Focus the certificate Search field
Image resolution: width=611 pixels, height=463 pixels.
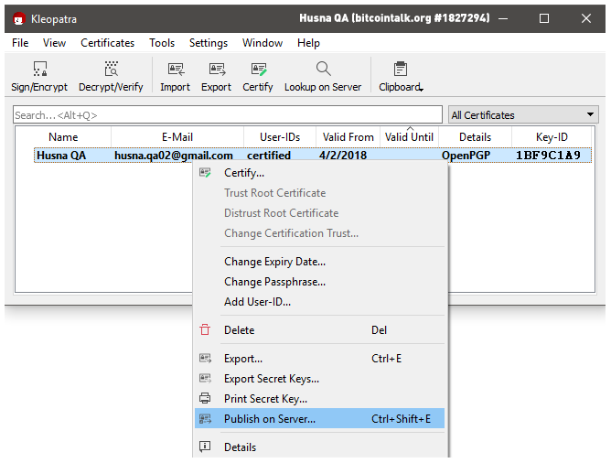228,115
